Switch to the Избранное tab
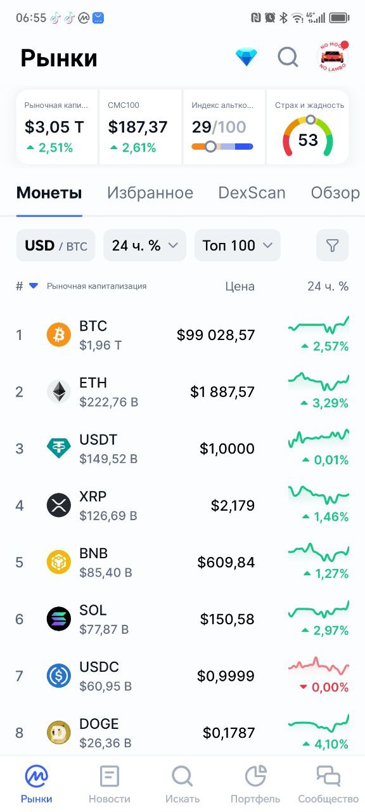Image resolution: width=365 pixels, height=812 pixels. [150, 193]
